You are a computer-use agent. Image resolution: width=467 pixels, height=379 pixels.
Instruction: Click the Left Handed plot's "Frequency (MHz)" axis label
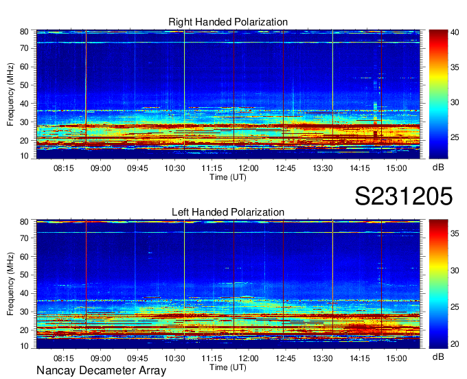click(x=10, y=284)
